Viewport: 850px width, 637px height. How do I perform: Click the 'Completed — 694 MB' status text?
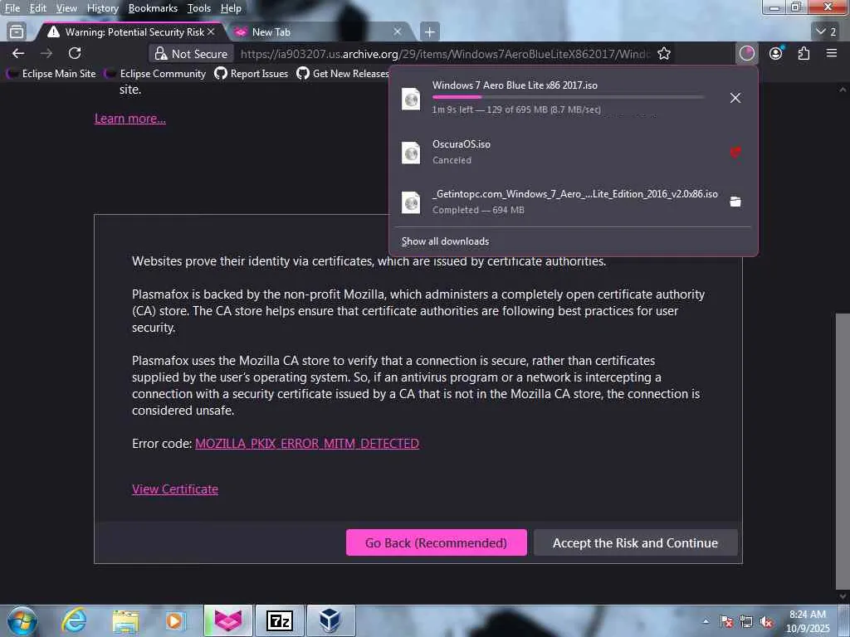[478, 210]
